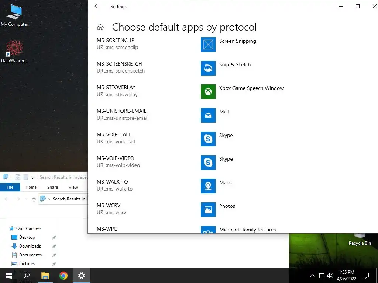
Task: Open the Home tab in Explorer
Action: coord(31,187)
